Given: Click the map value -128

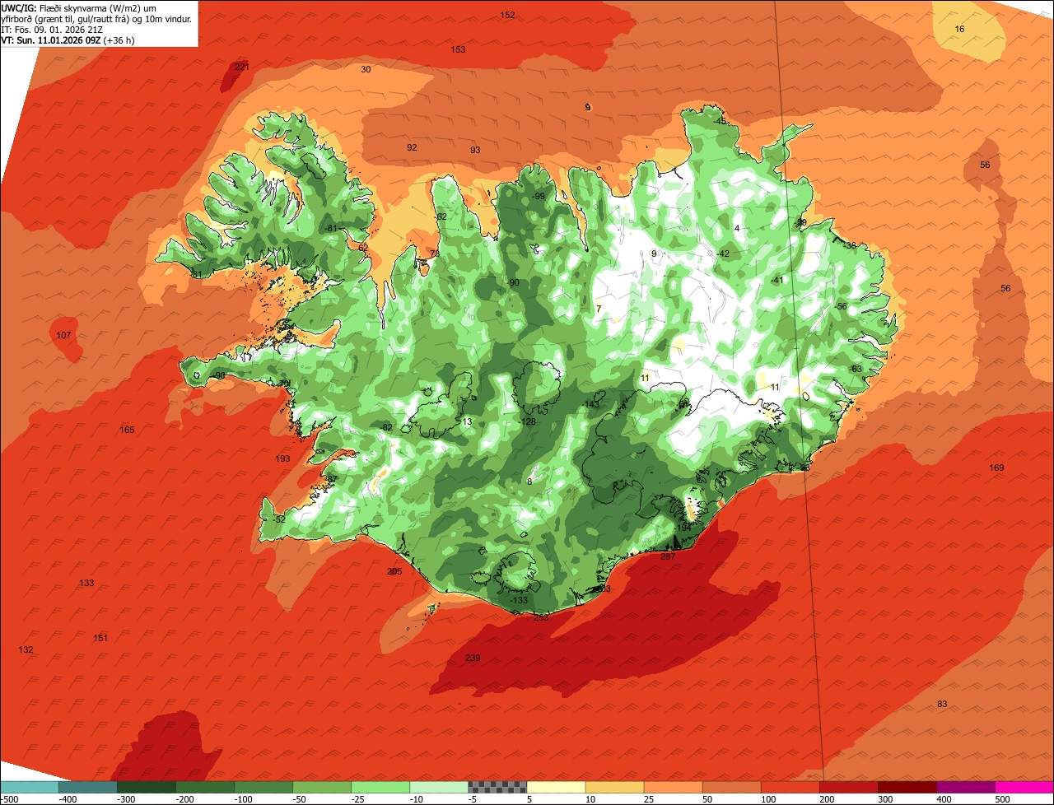Looking at the screenshot, I should point(526,421).
